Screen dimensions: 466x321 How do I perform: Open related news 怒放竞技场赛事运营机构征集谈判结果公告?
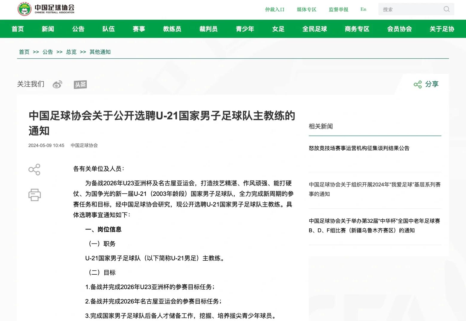[x=359, y=148]
